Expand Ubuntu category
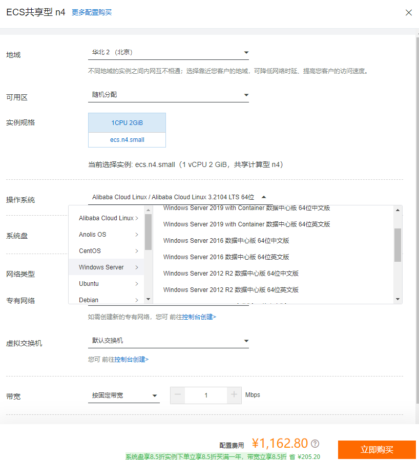 tap(106, 284)
